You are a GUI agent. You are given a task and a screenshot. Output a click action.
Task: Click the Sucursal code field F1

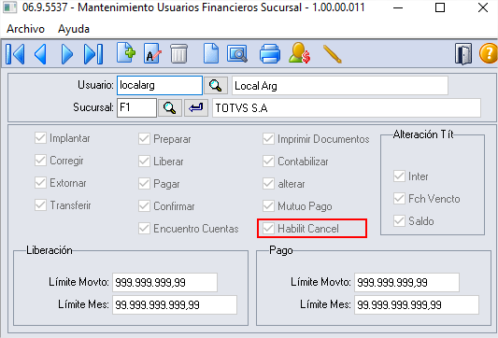[136, 108]
